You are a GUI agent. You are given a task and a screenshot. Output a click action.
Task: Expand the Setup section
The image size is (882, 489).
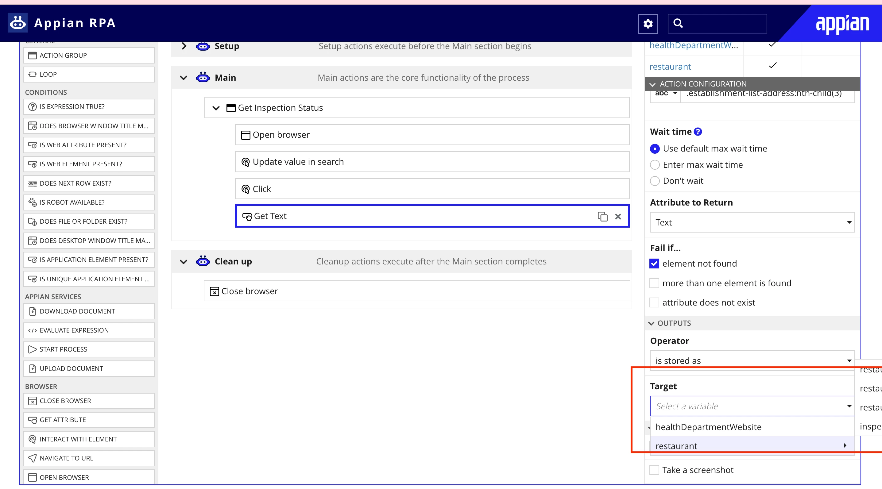[x=184, y=46]
